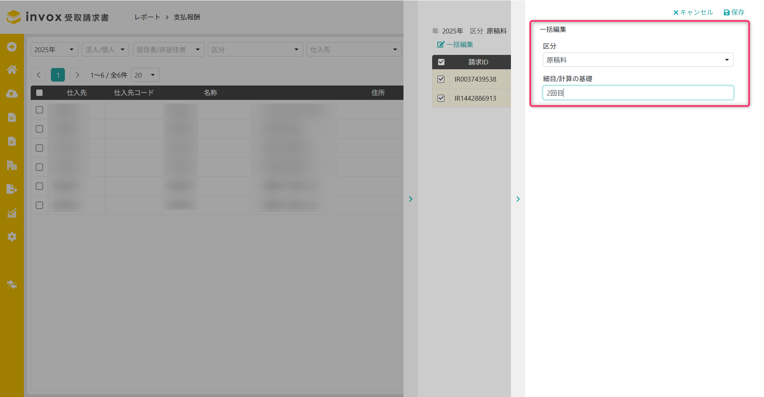Open the bar chart reports icon

[x=12, y=213]
